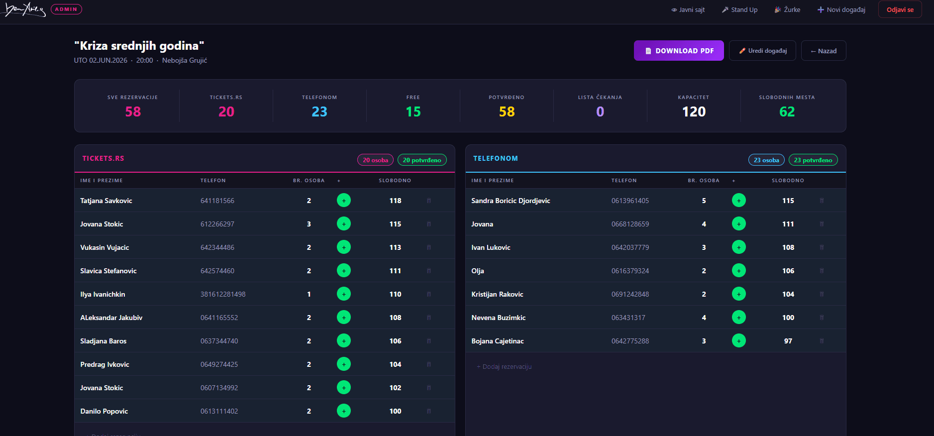
Task: Click the trash icon in Vukasin Vujacic row
Action: tap(429, 247)
